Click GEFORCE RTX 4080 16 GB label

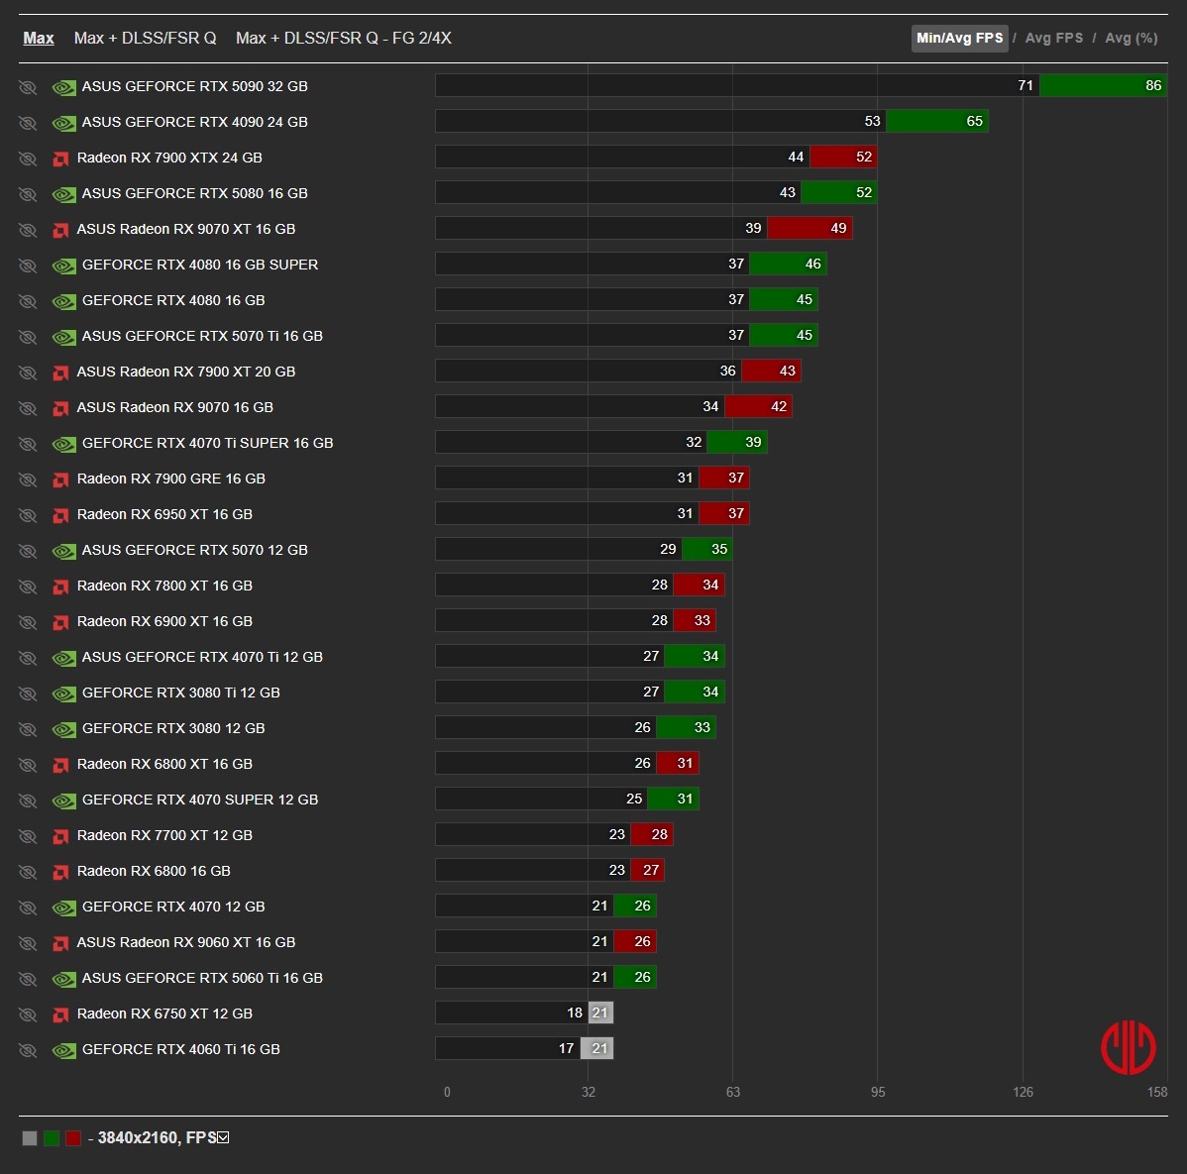[x=173, y=300]
